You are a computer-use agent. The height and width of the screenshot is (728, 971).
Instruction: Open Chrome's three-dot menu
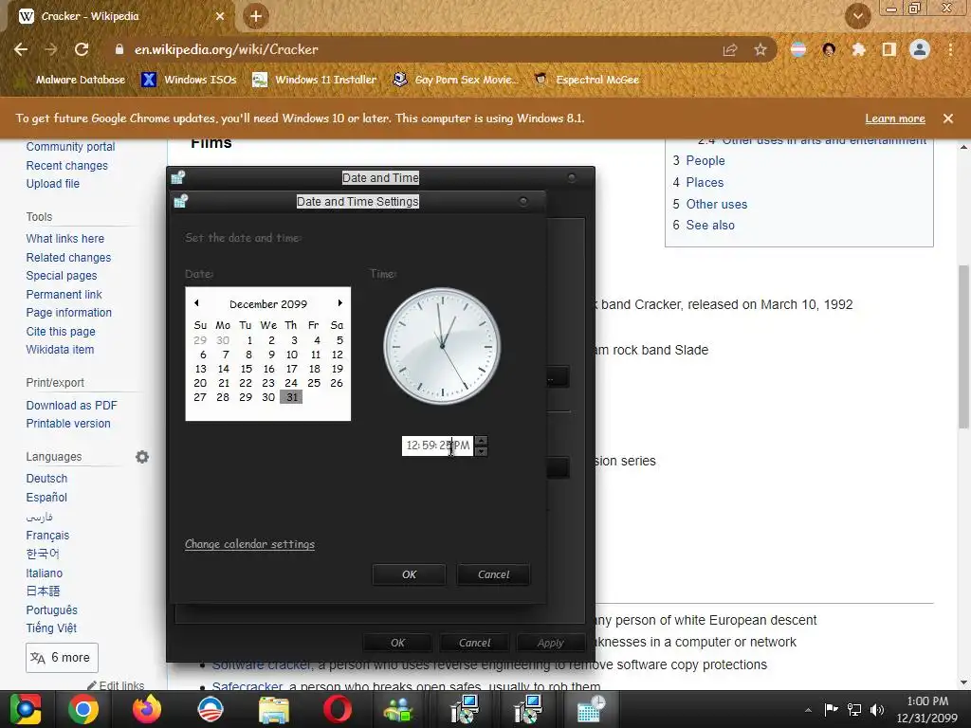click(950, 49)
